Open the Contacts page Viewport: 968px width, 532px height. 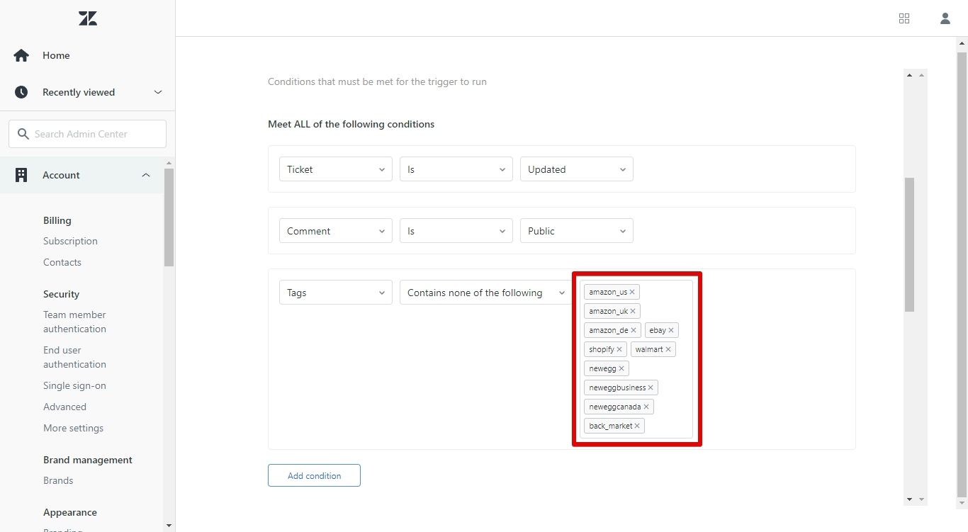[x=62, y=262]
